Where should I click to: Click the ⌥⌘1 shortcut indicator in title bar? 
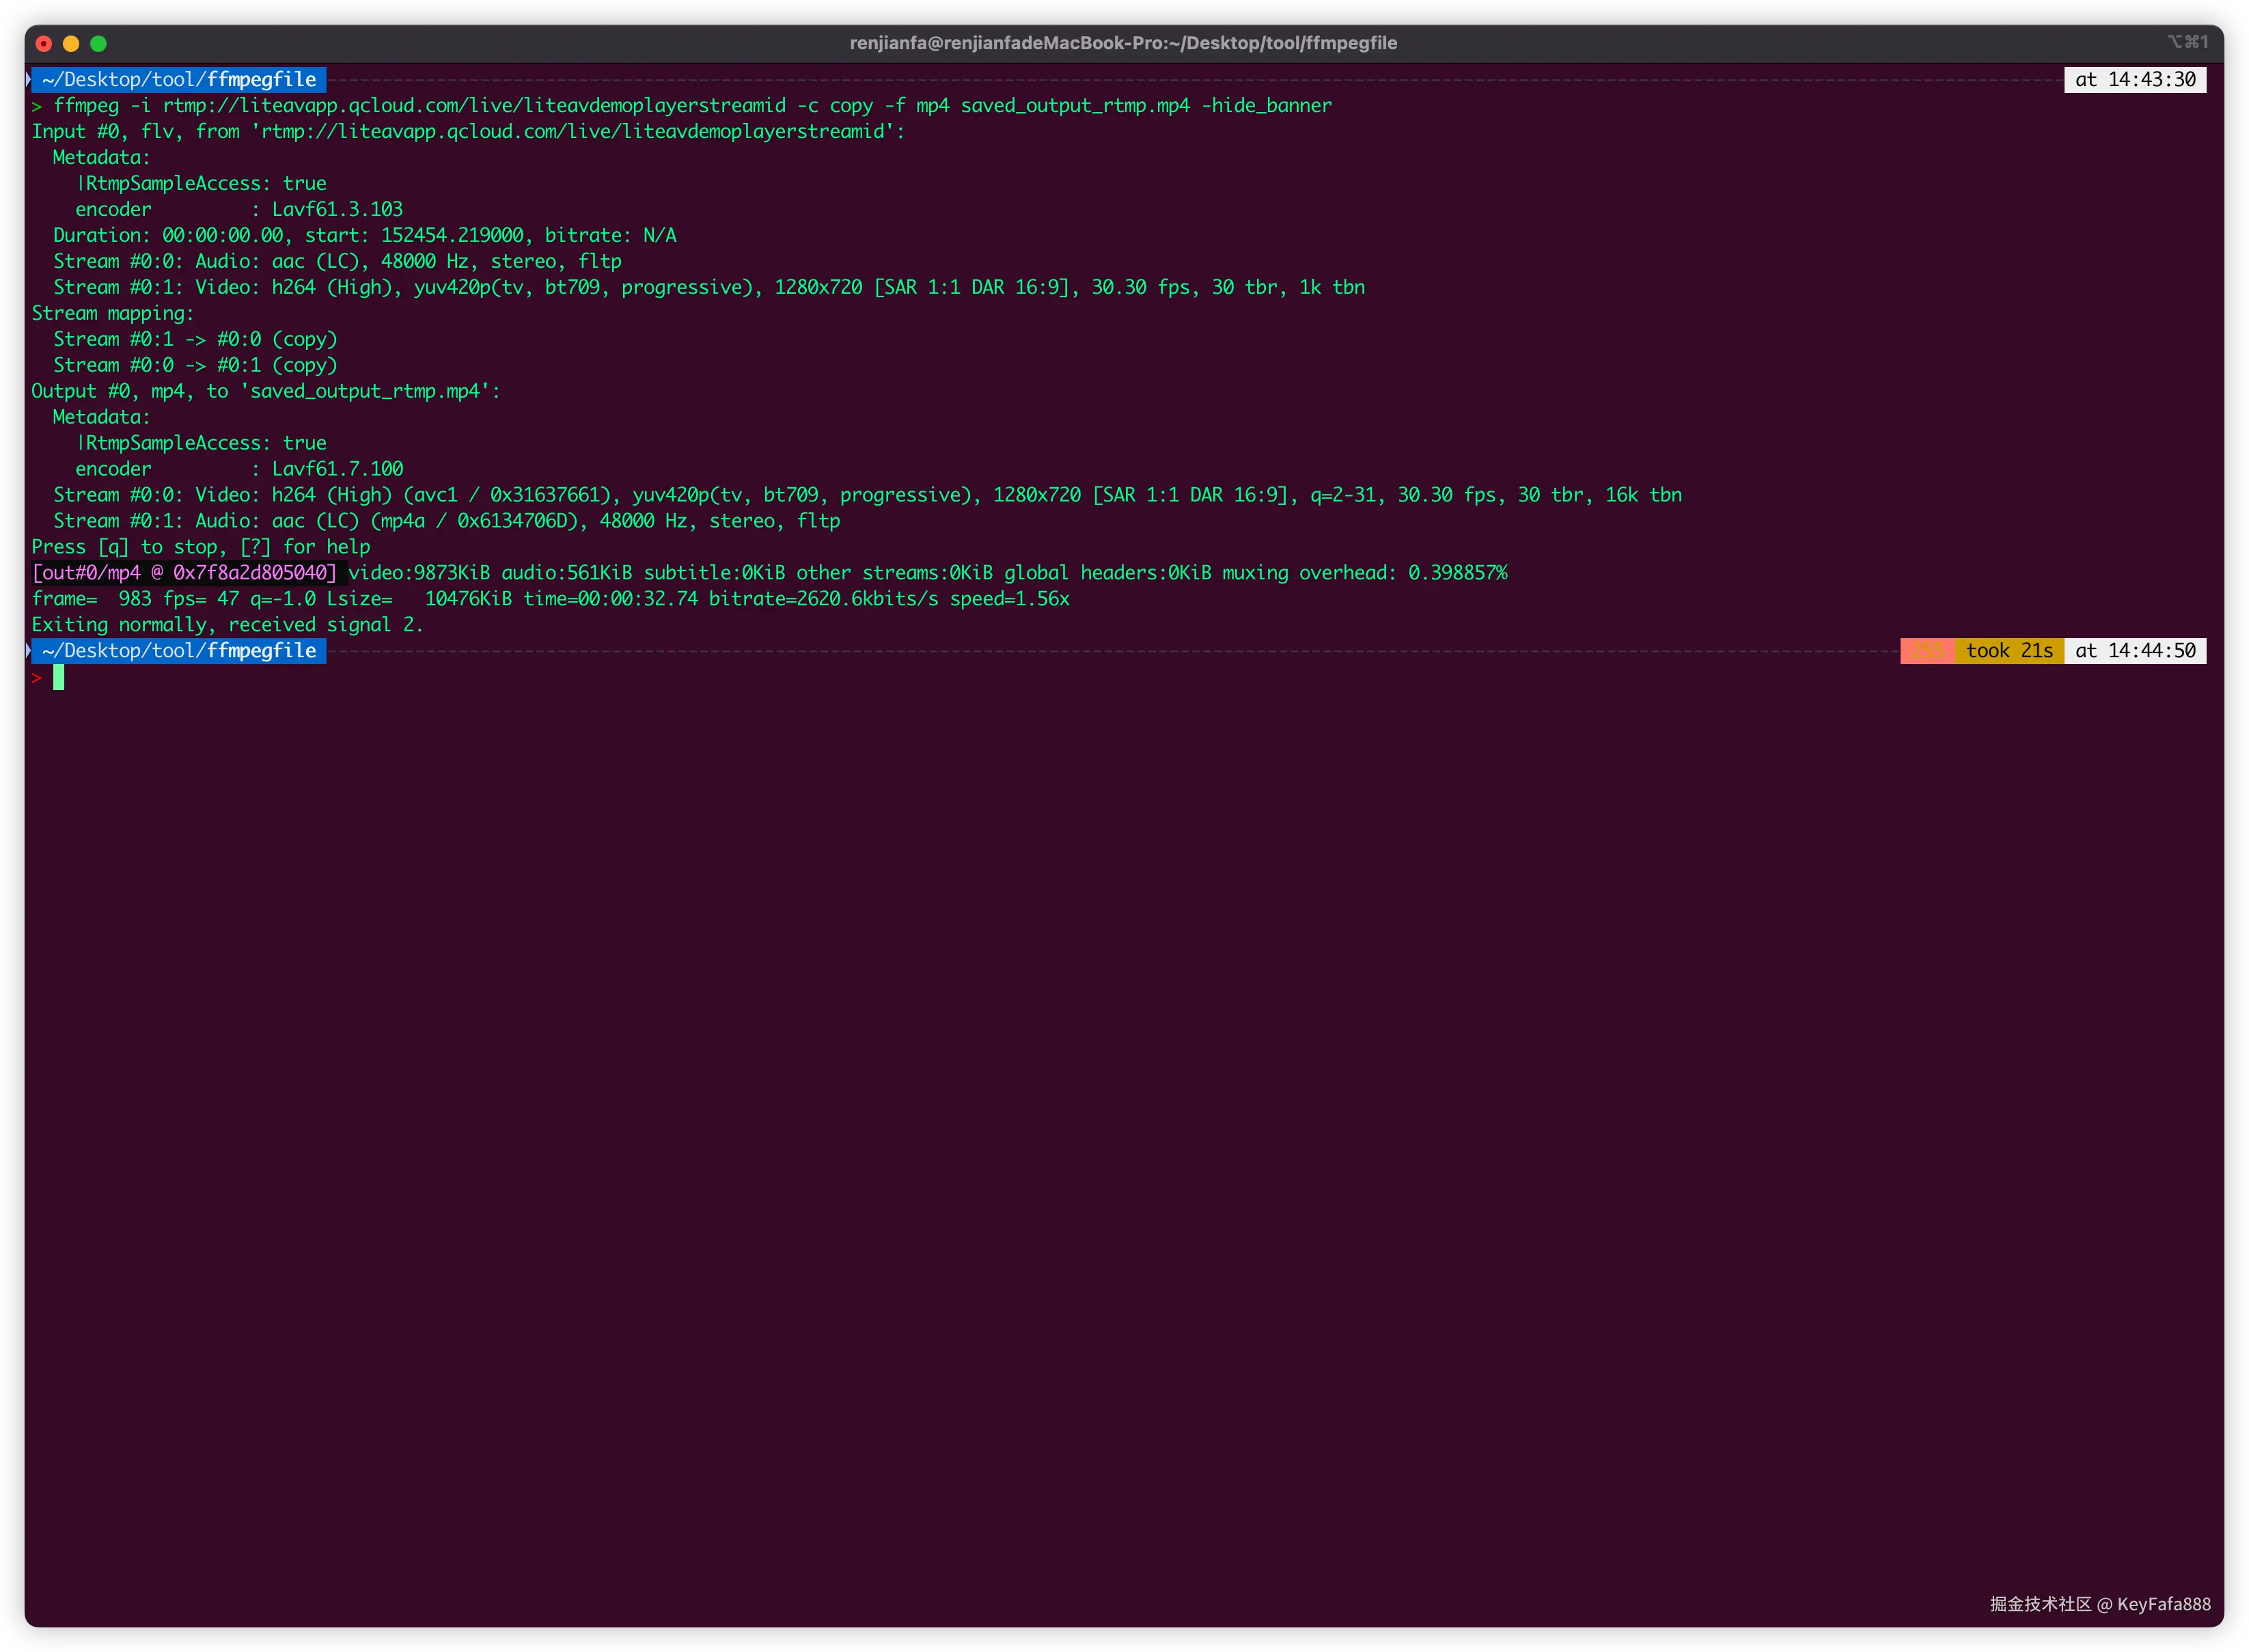[x=2187, y=42]
